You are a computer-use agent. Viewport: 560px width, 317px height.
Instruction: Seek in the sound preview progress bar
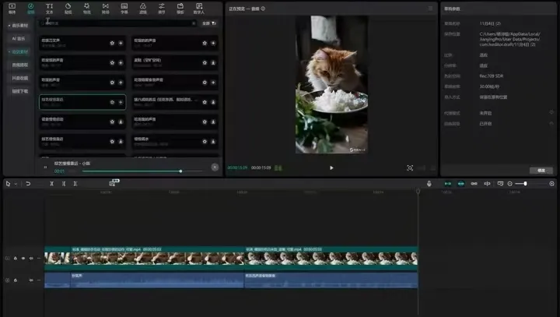[x=142, y=171]
